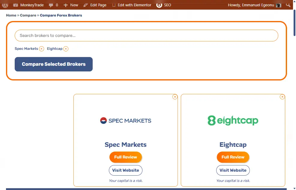Click the SEO plugin icon

pyautogui.click(x=159, y=5)
